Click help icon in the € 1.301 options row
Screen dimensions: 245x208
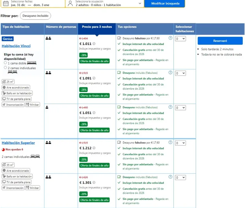tap(170, 177)
